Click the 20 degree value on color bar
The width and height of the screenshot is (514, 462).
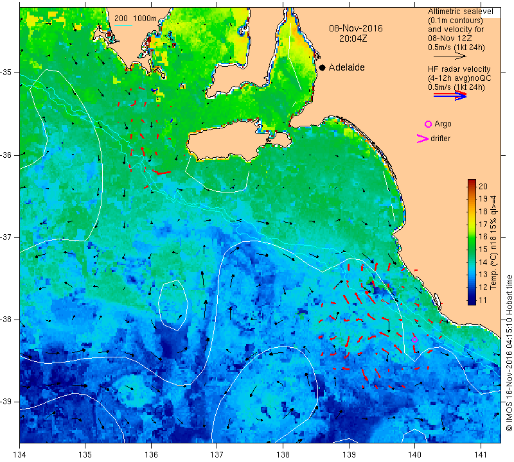point(483,186)
